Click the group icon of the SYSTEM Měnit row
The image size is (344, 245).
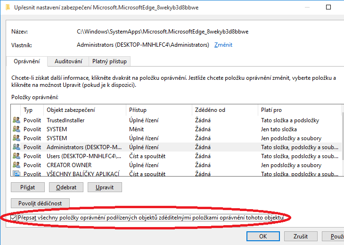click(16, 129)
